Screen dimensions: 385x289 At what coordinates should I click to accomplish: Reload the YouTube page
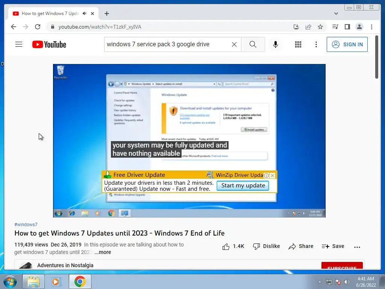[x=38, y=27]
